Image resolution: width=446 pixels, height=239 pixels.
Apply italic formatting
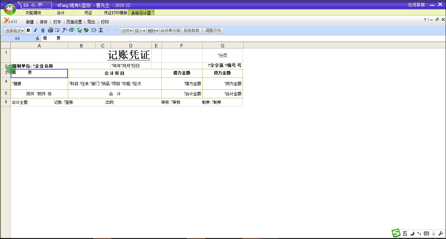coord(35,30)
